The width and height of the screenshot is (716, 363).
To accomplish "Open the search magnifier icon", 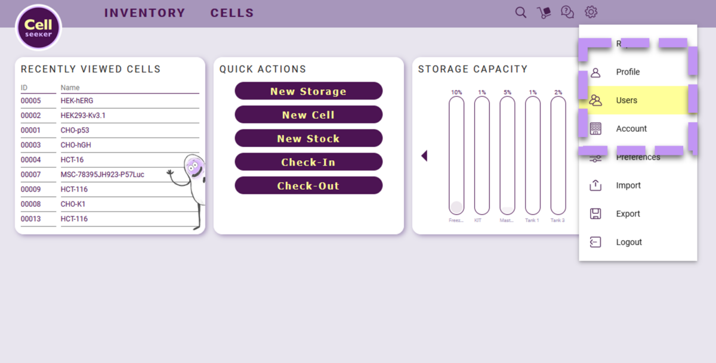I will point(520,12).
